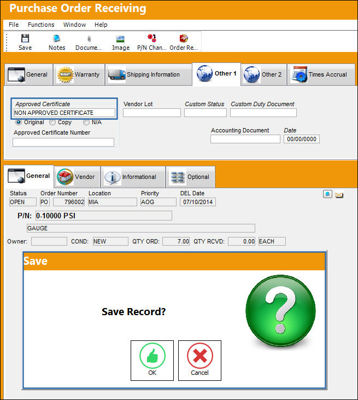Select the Original radio button
Image resolution: width=358 pixels, height=400 pixels.
pos(19,122)
